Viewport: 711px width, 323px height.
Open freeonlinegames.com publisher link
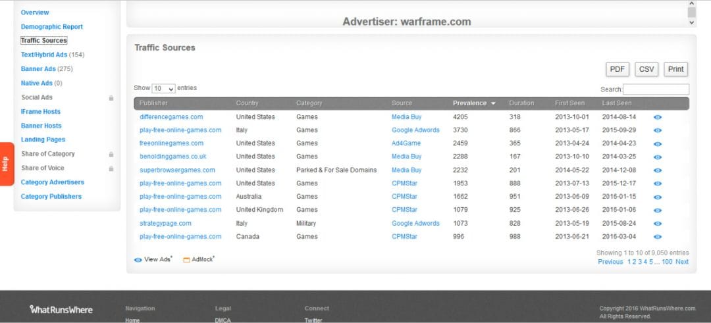pos(171,143)
